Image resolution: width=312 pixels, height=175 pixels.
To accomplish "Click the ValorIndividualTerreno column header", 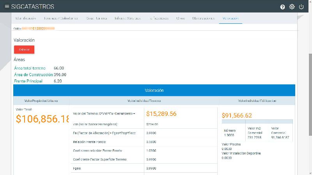I will [144, 101].
